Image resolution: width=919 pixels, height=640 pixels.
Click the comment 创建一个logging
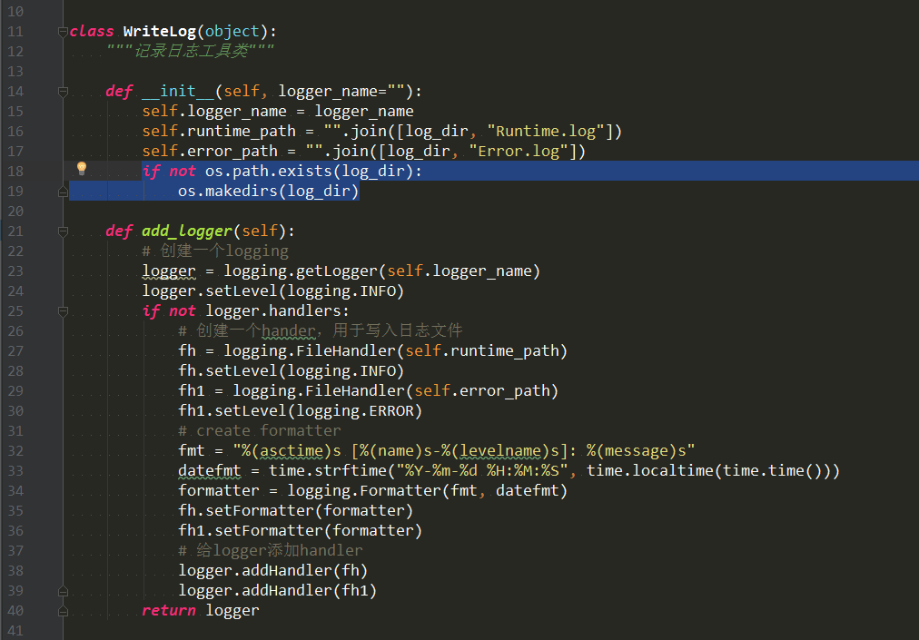215,251
